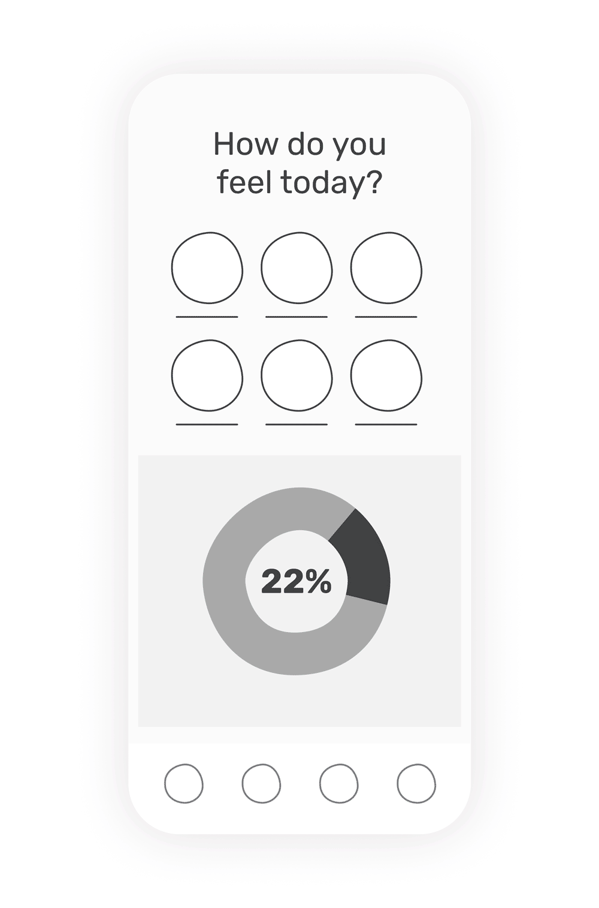Open the third bottom navigation circle
Viewport: 599px width, 908px height.
339,783
